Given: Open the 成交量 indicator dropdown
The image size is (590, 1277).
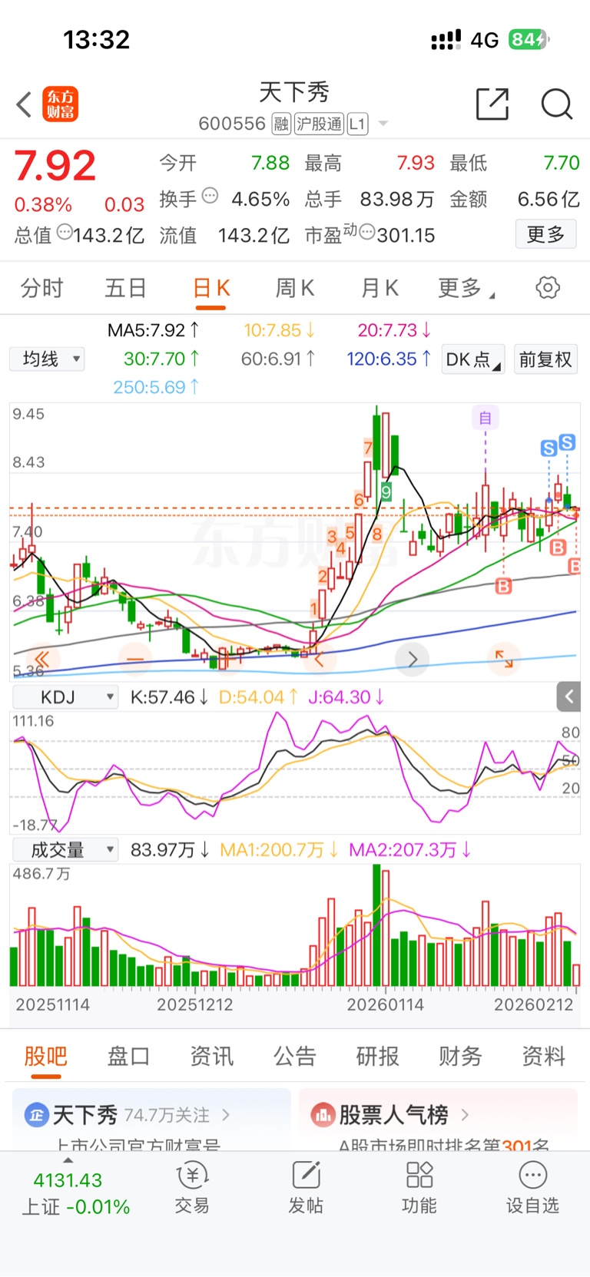Looking at the screenshot, I should pyautogui.click(x=65, y=849).
